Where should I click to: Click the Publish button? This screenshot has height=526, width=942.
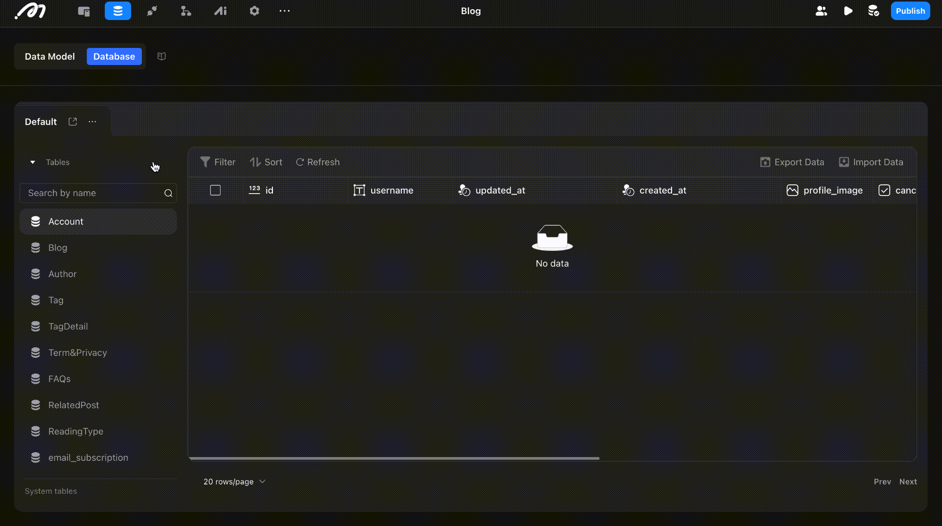[x=910, y=11]
